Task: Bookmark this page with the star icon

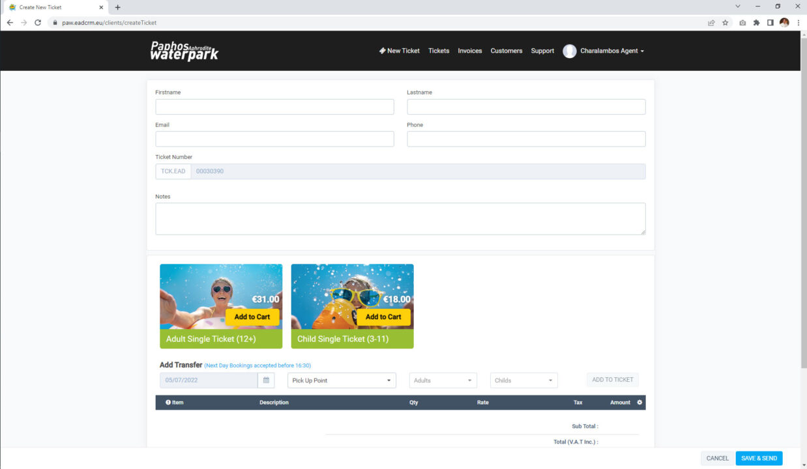Action: pyautogui.click(x=725, y=22)
